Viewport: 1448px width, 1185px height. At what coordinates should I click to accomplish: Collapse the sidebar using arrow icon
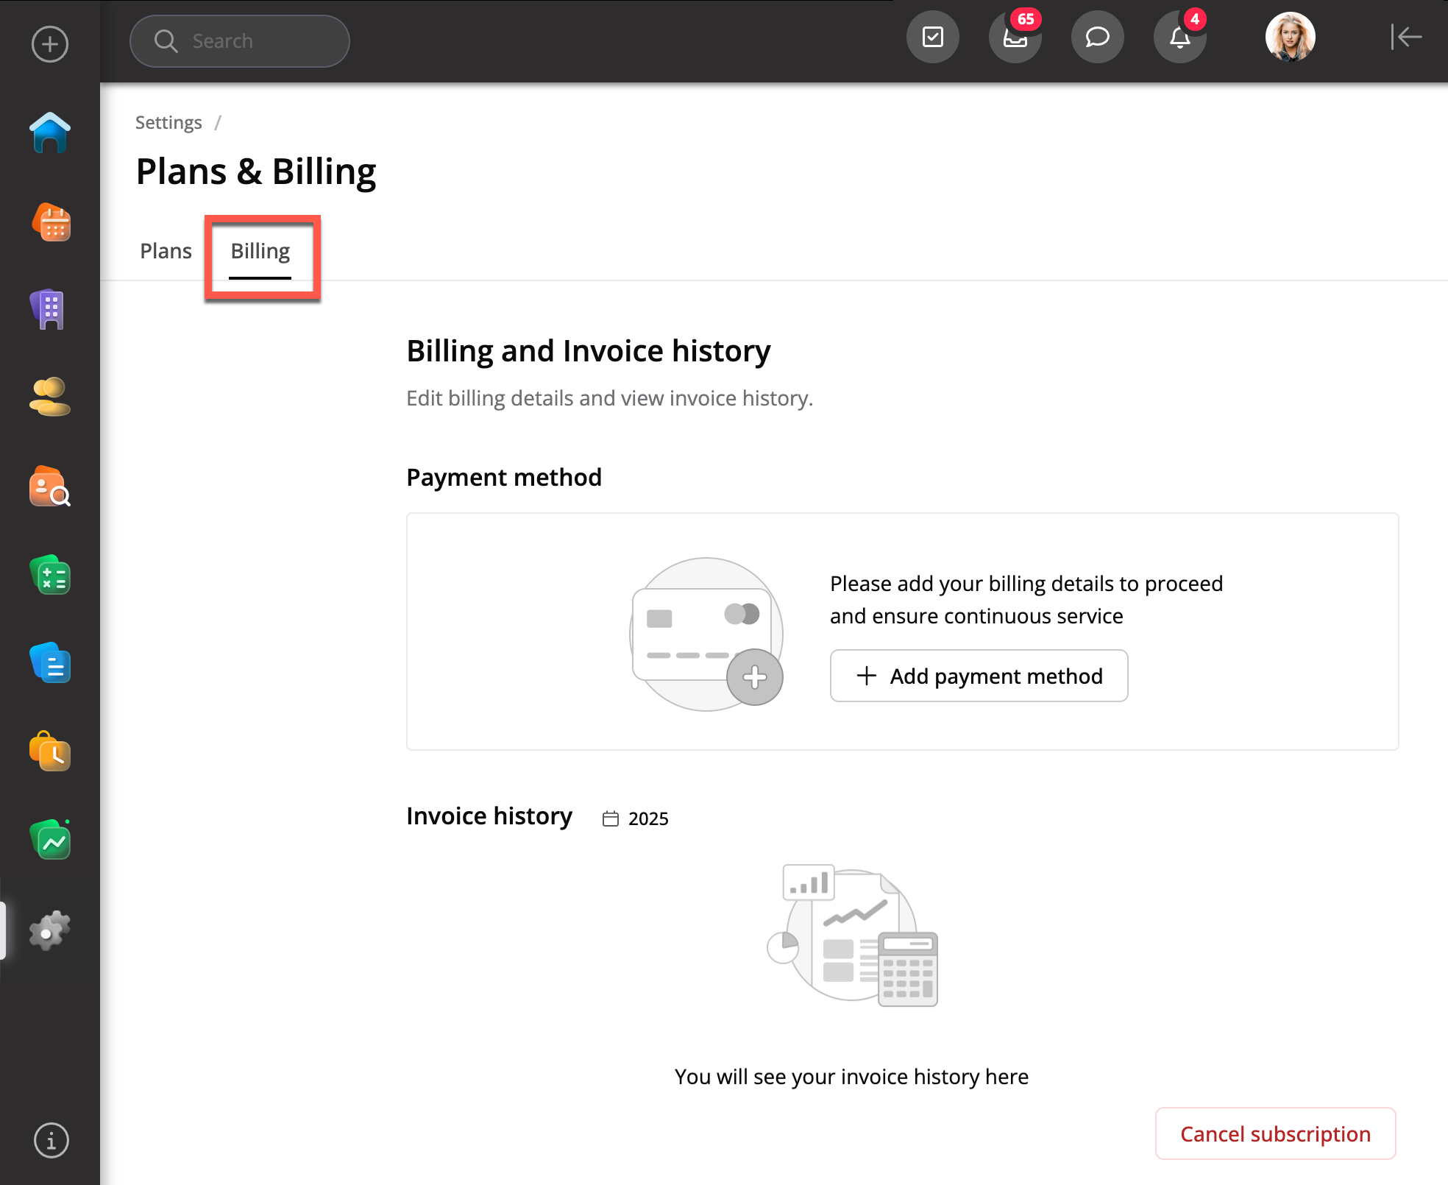(1405, 37)
